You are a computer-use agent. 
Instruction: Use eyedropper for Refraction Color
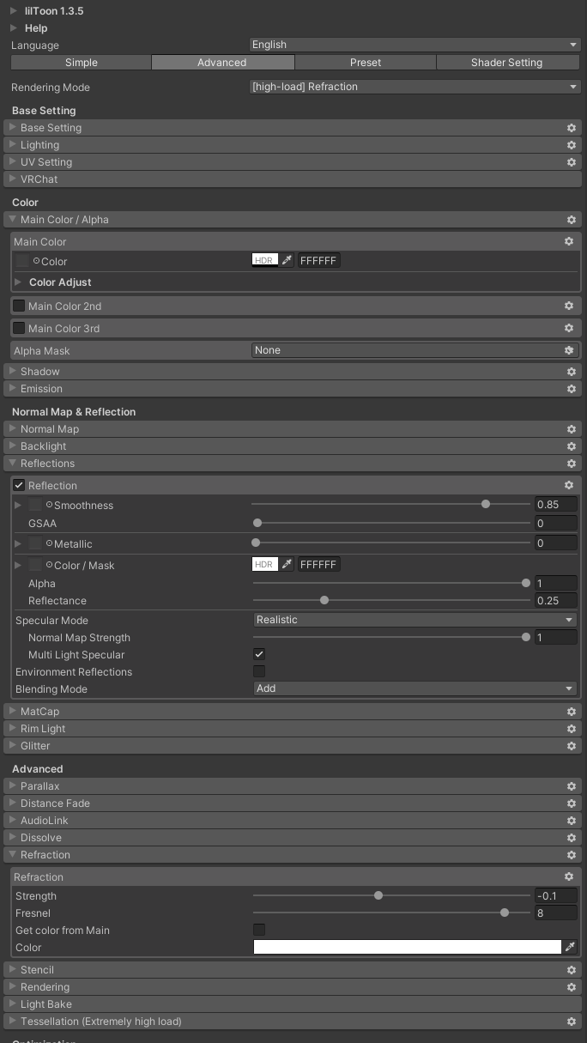point(569,947)
